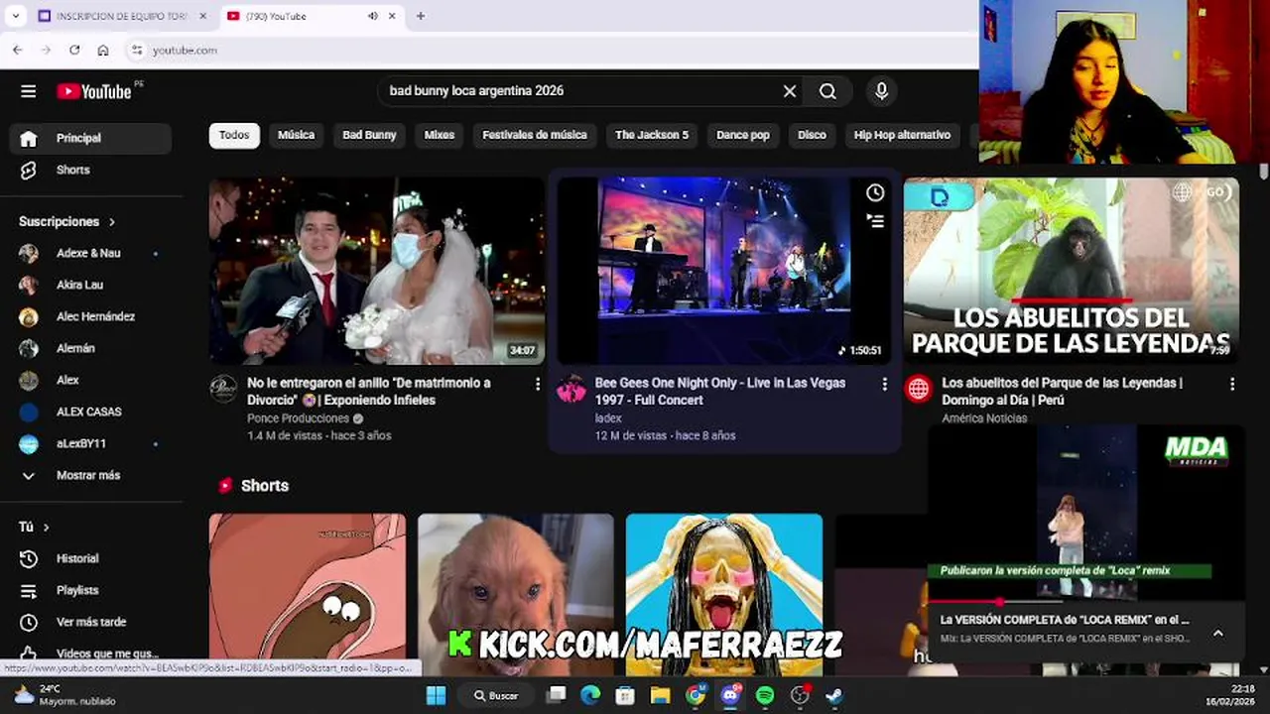
Task: Open Microsoft Edge from the taskbar
Action: pos(590,695)
